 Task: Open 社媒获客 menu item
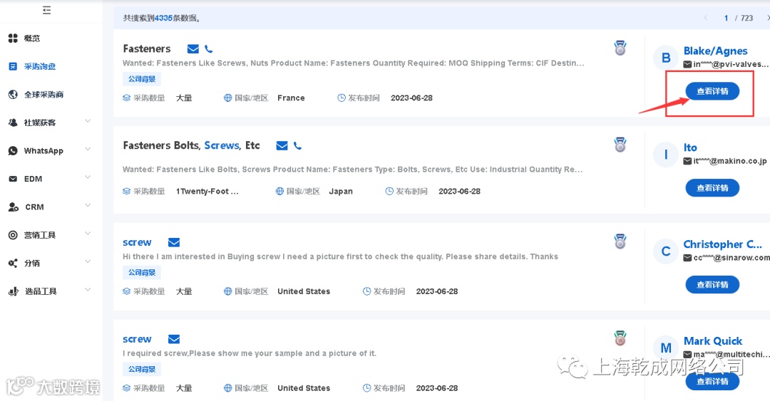40,123
